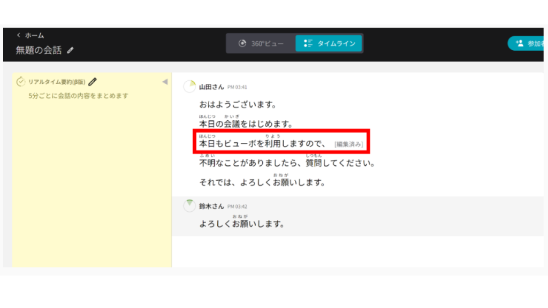Click the 山田さん speaker name
This screenshot has height=308, width=548.
pyautogui.click(x=211, y=87)
